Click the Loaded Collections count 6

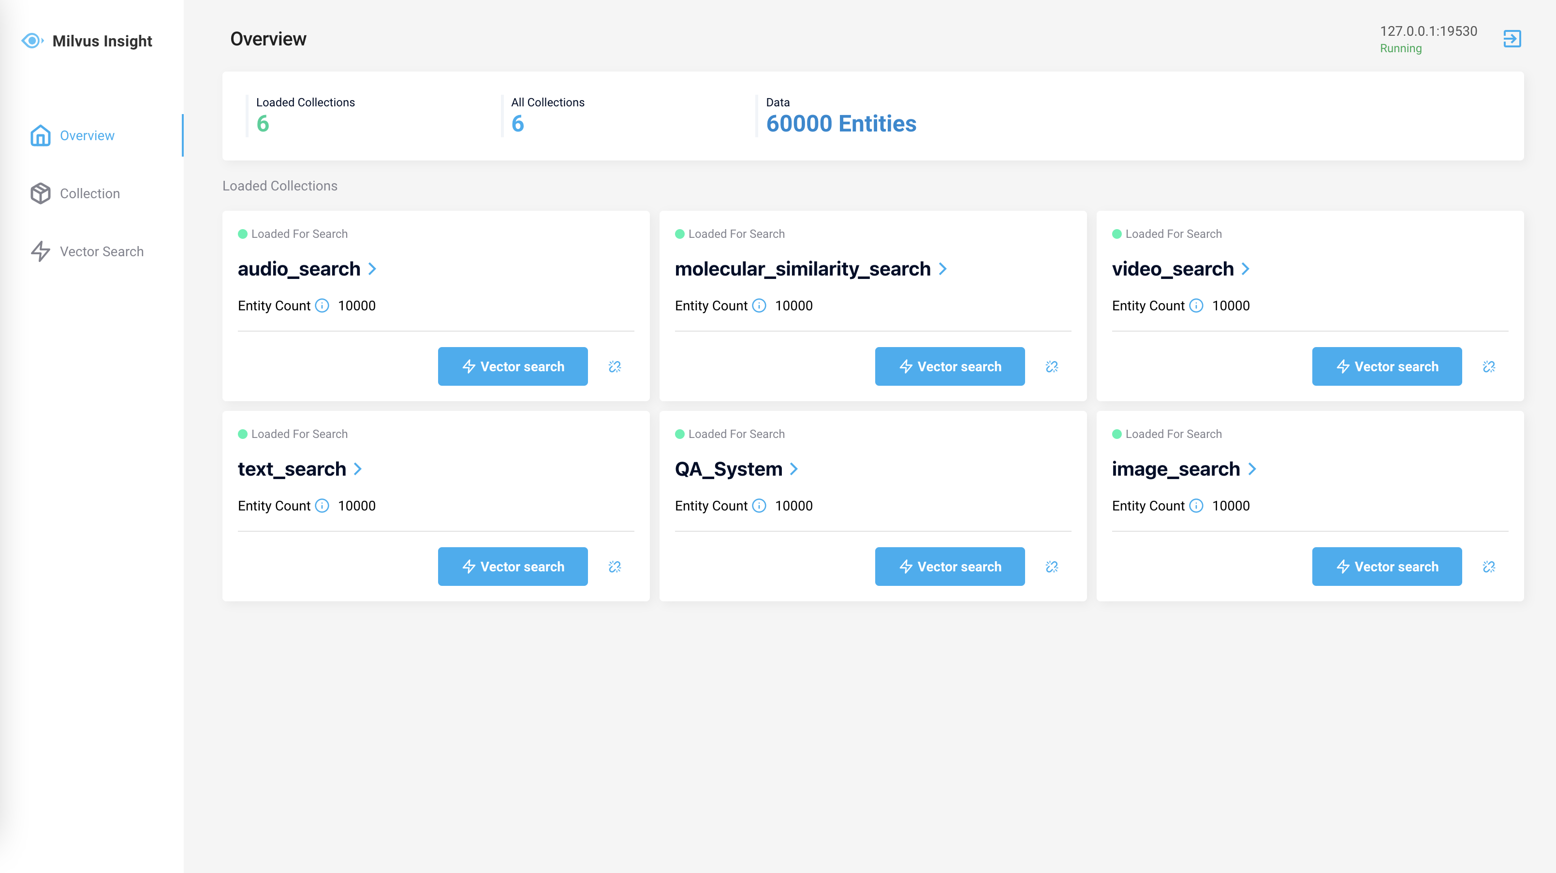coord(263,124)
